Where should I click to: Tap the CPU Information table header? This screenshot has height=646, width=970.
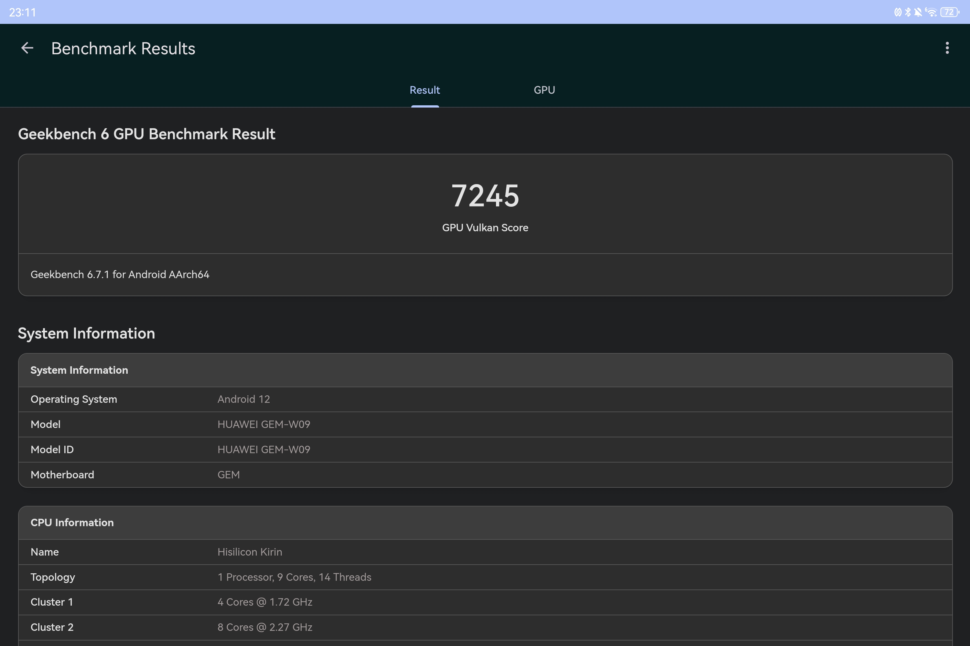coord(485,523)
